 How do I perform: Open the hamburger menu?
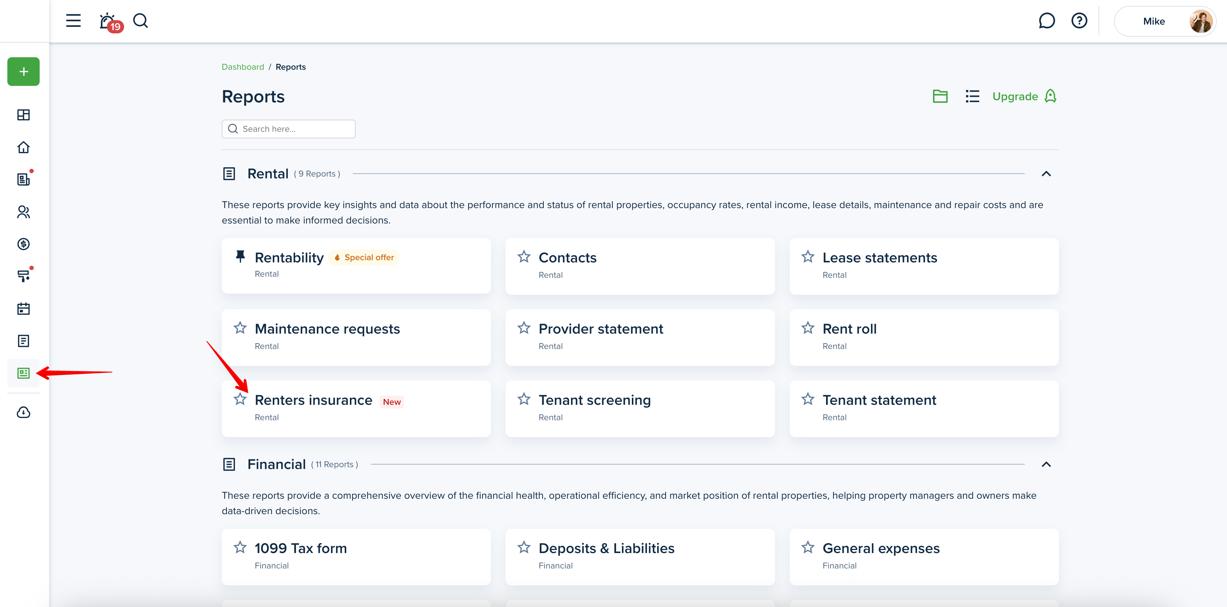tap(73, 21)
